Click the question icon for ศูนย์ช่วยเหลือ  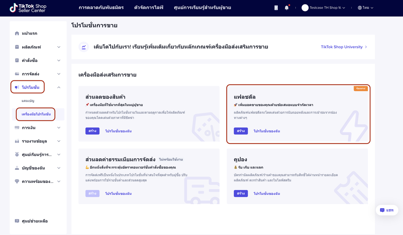(x=17, y=221)
